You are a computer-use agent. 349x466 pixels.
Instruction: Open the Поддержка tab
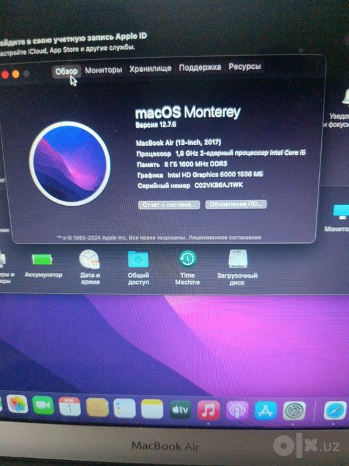point(199,67)
